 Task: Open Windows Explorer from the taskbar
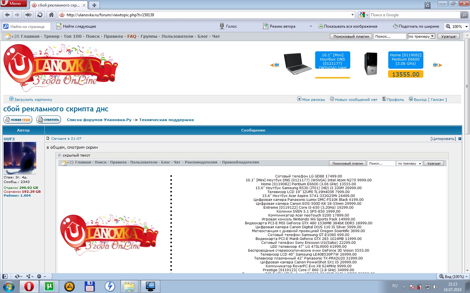point(130,286)
